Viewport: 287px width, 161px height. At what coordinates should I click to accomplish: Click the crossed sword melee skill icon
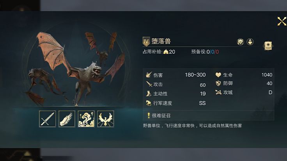click(48, 119)
